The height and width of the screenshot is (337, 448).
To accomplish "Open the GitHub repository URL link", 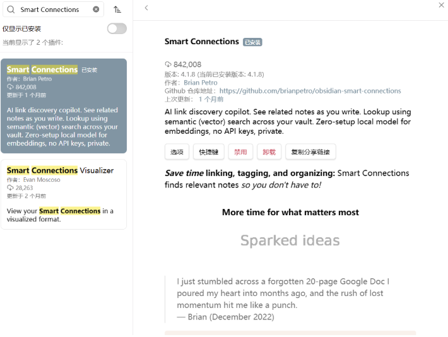I will click(x=310, y=91).
